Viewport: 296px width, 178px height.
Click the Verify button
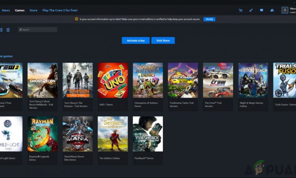coord(209,19)
